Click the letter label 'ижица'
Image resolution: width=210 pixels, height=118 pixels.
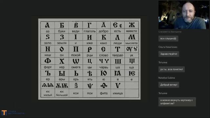point(117,93)
